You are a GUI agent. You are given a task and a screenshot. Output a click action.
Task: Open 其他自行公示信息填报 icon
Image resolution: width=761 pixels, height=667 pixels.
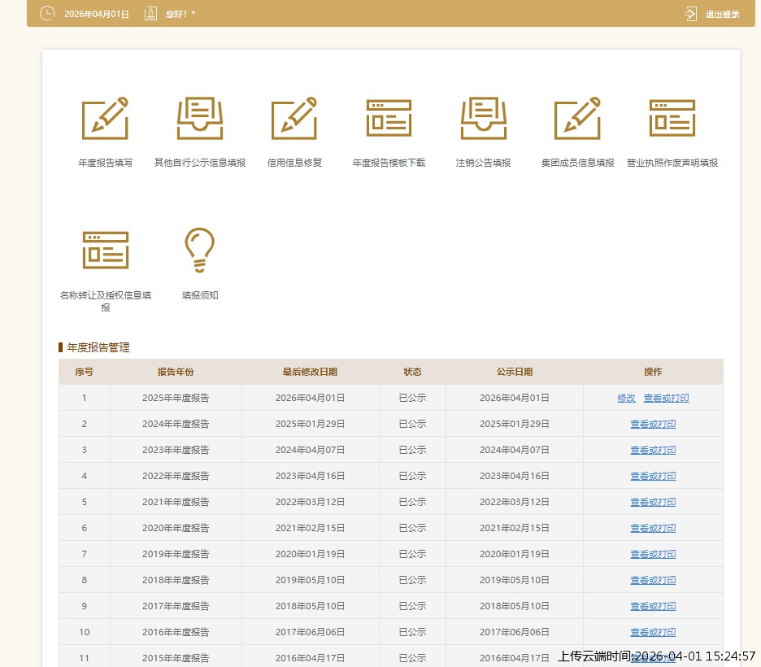[199, 119]
